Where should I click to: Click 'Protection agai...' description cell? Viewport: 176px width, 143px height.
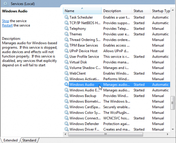(116, 124)
